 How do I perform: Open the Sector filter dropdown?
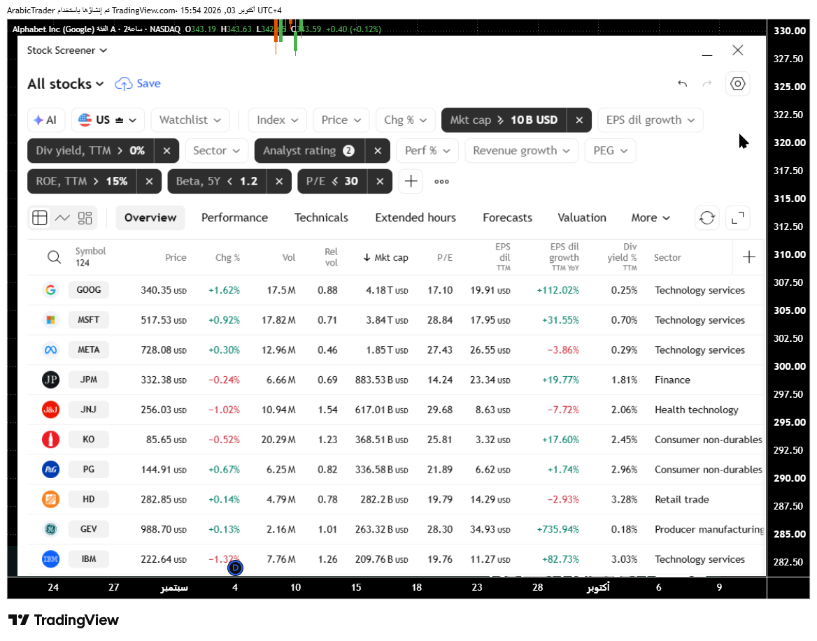[216, 150]
